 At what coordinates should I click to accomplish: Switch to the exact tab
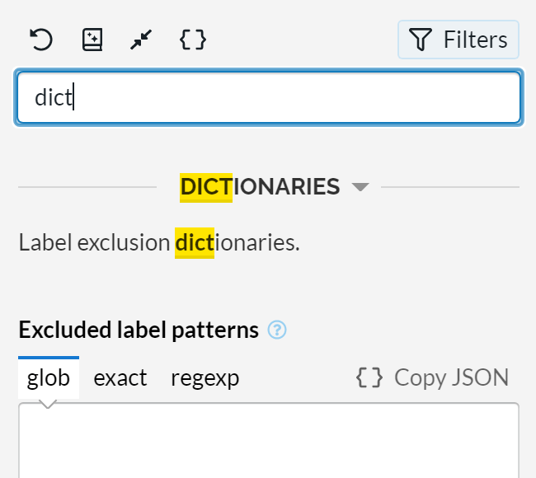(120, 378)
